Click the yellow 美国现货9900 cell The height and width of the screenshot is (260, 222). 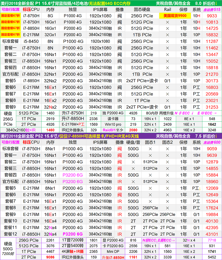175,16
